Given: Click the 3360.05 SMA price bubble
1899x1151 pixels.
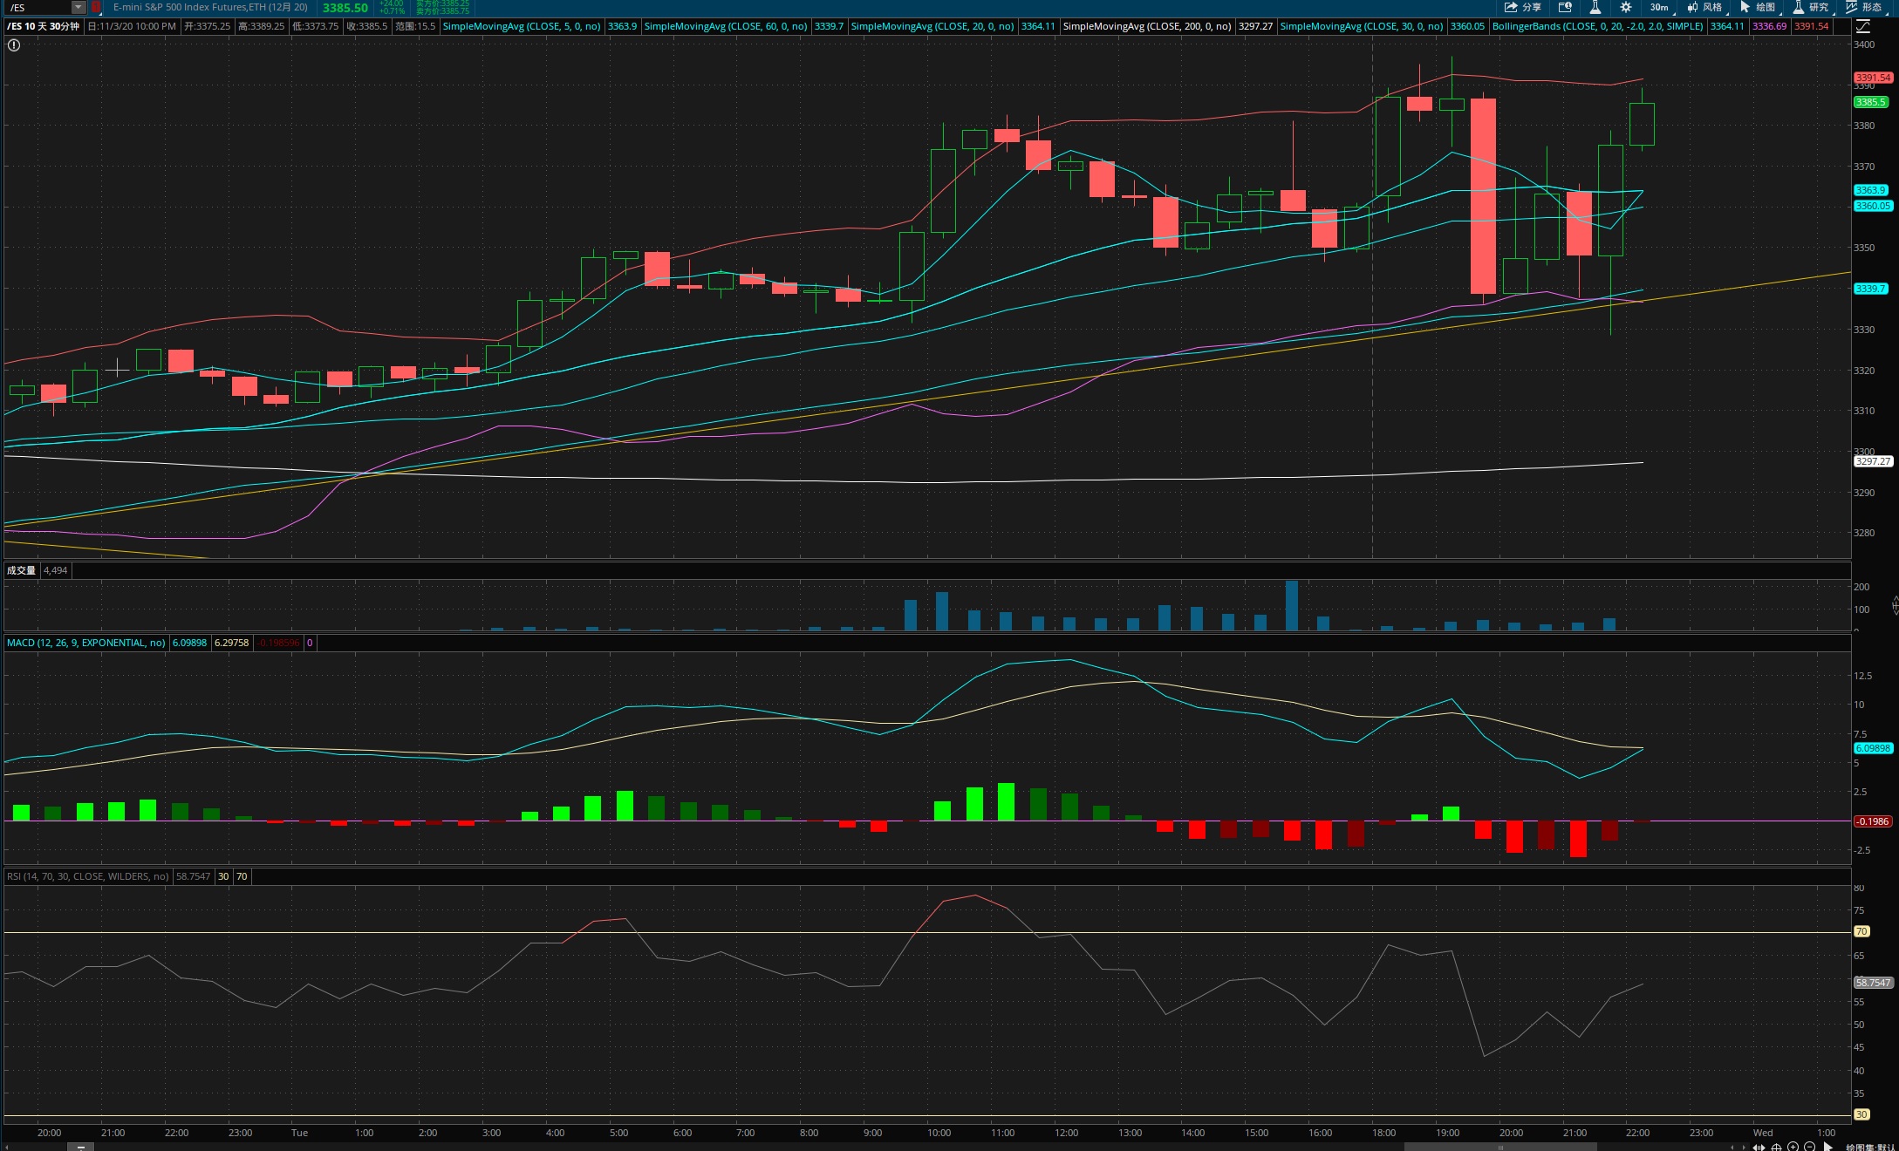Looking at the screenshot, I should click(1873, 206).
